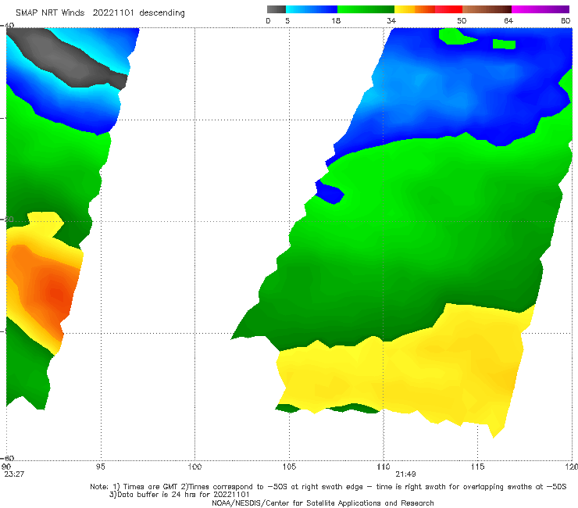Click the magenta-purple segment of the color bar
578x508 pixels.
pyautogui.click(x=541, y=9)
